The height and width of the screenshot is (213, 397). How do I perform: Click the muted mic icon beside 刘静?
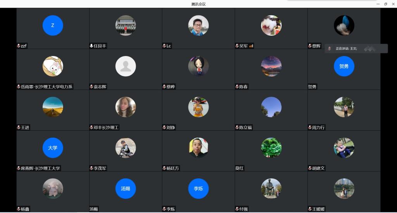pyautogui.click(x=164, y=128)
